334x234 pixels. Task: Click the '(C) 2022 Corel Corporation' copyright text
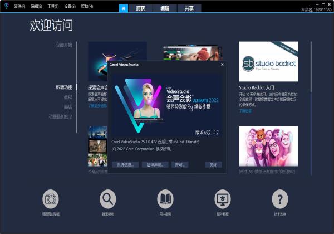point(132,149)
